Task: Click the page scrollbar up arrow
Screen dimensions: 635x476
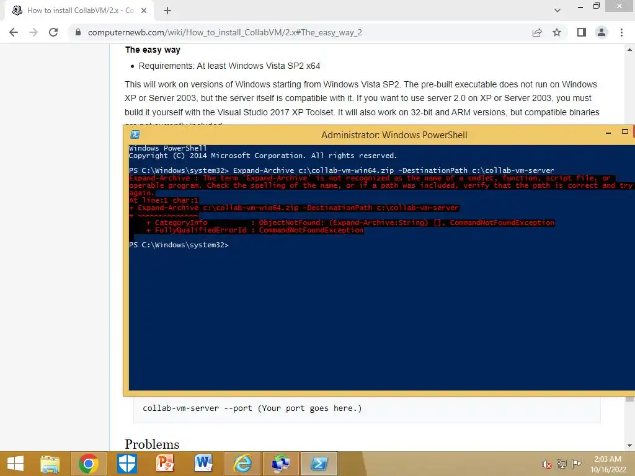Action: click(629, 50)
